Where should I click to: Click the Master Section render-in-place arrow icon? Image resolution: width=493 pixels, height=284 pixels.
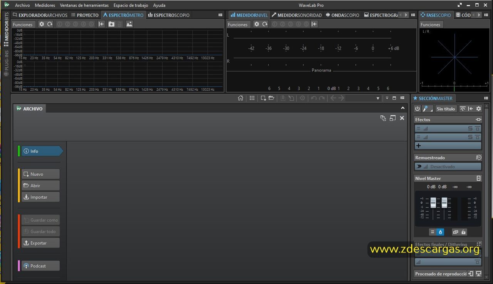pos(471,109)
